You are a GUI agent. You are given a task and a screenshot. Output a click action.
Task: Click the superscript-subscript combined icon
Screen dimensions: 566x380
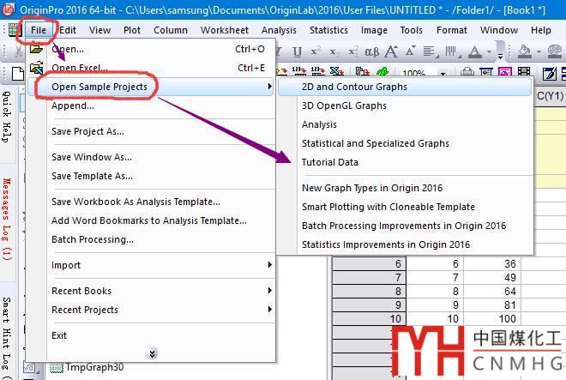353,52
